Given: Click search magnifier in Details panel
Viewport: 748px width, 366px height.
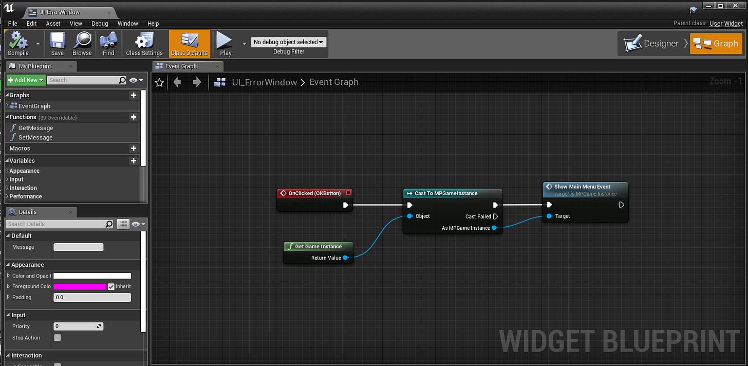Looking at the screenshot, I should click(109, 224).
